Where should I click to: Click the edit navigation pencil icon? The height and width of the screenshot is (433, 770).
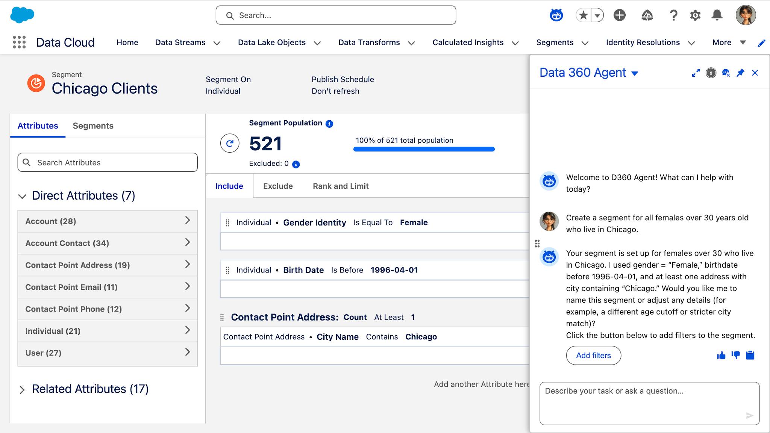point(761,43)
